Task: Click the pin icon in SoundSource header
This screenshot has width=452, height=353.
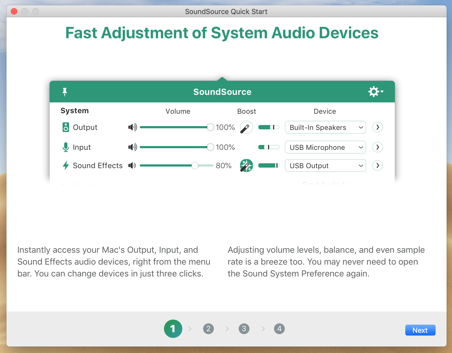Action: (x=65, y=92)
